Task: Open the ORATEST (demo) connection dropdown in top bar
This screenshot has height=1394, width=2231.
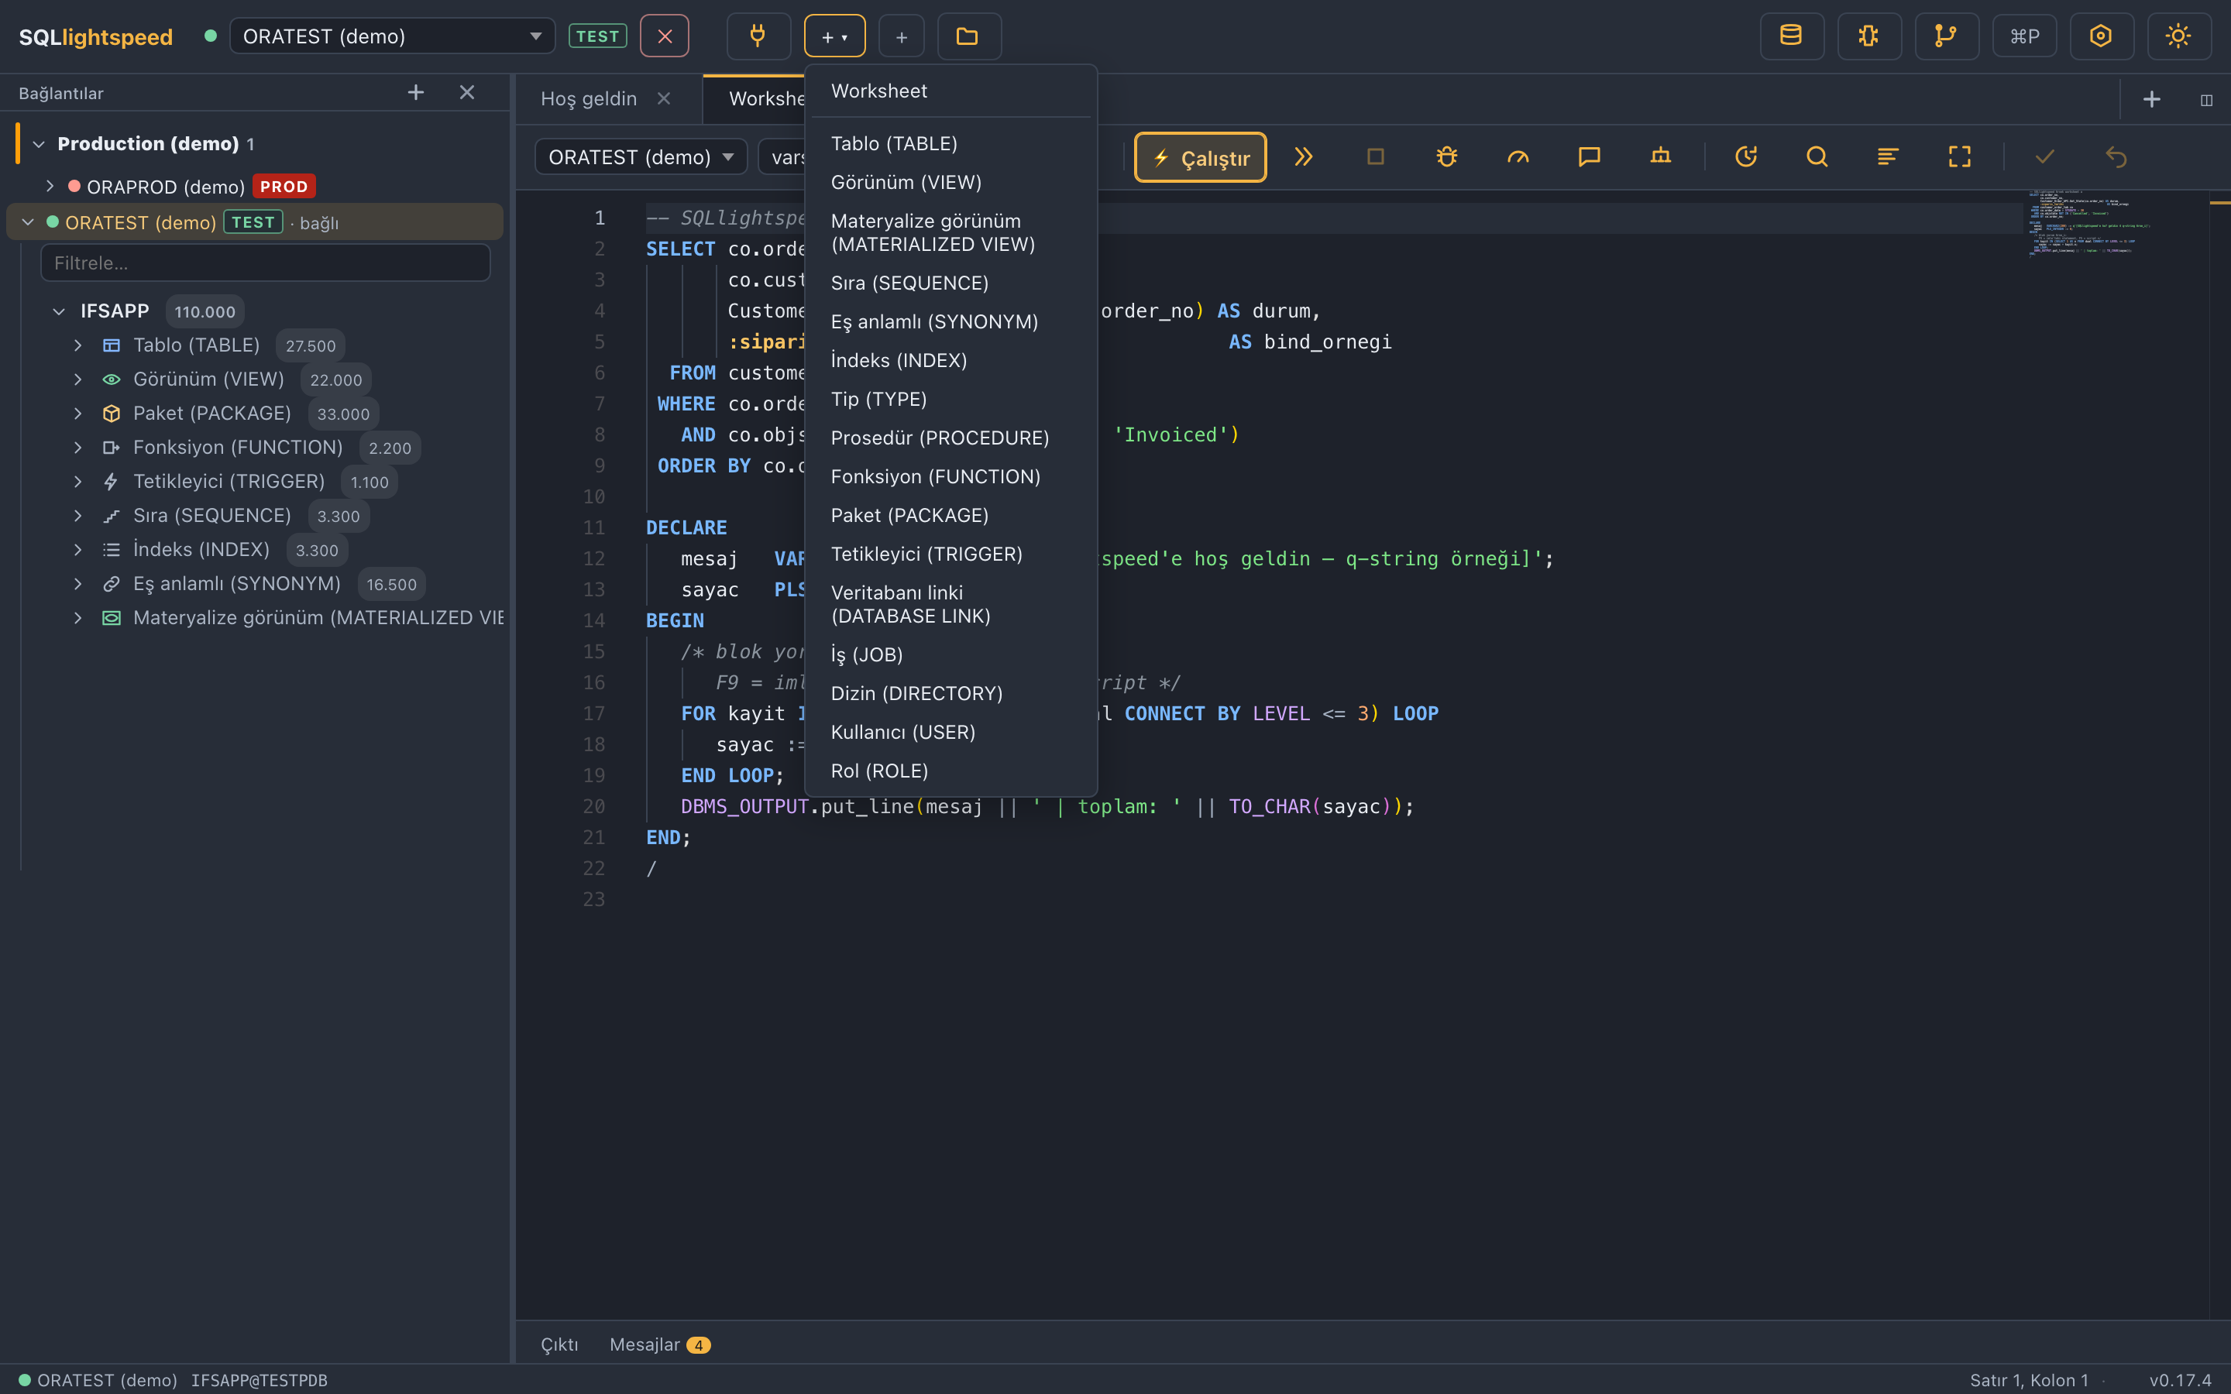Action: (392, 36)
